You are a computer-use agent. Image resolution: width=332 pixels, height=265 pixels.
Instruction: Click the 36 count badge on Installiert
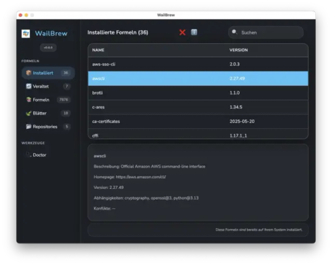(66, 73)
